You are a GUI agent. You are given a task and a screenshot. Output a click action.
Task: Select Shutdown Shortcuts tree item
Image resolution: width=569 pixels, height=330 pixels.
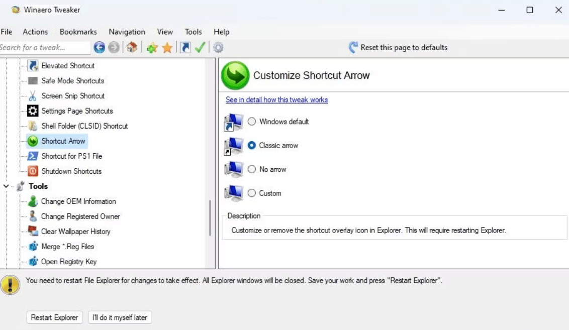tap(71, 171)
